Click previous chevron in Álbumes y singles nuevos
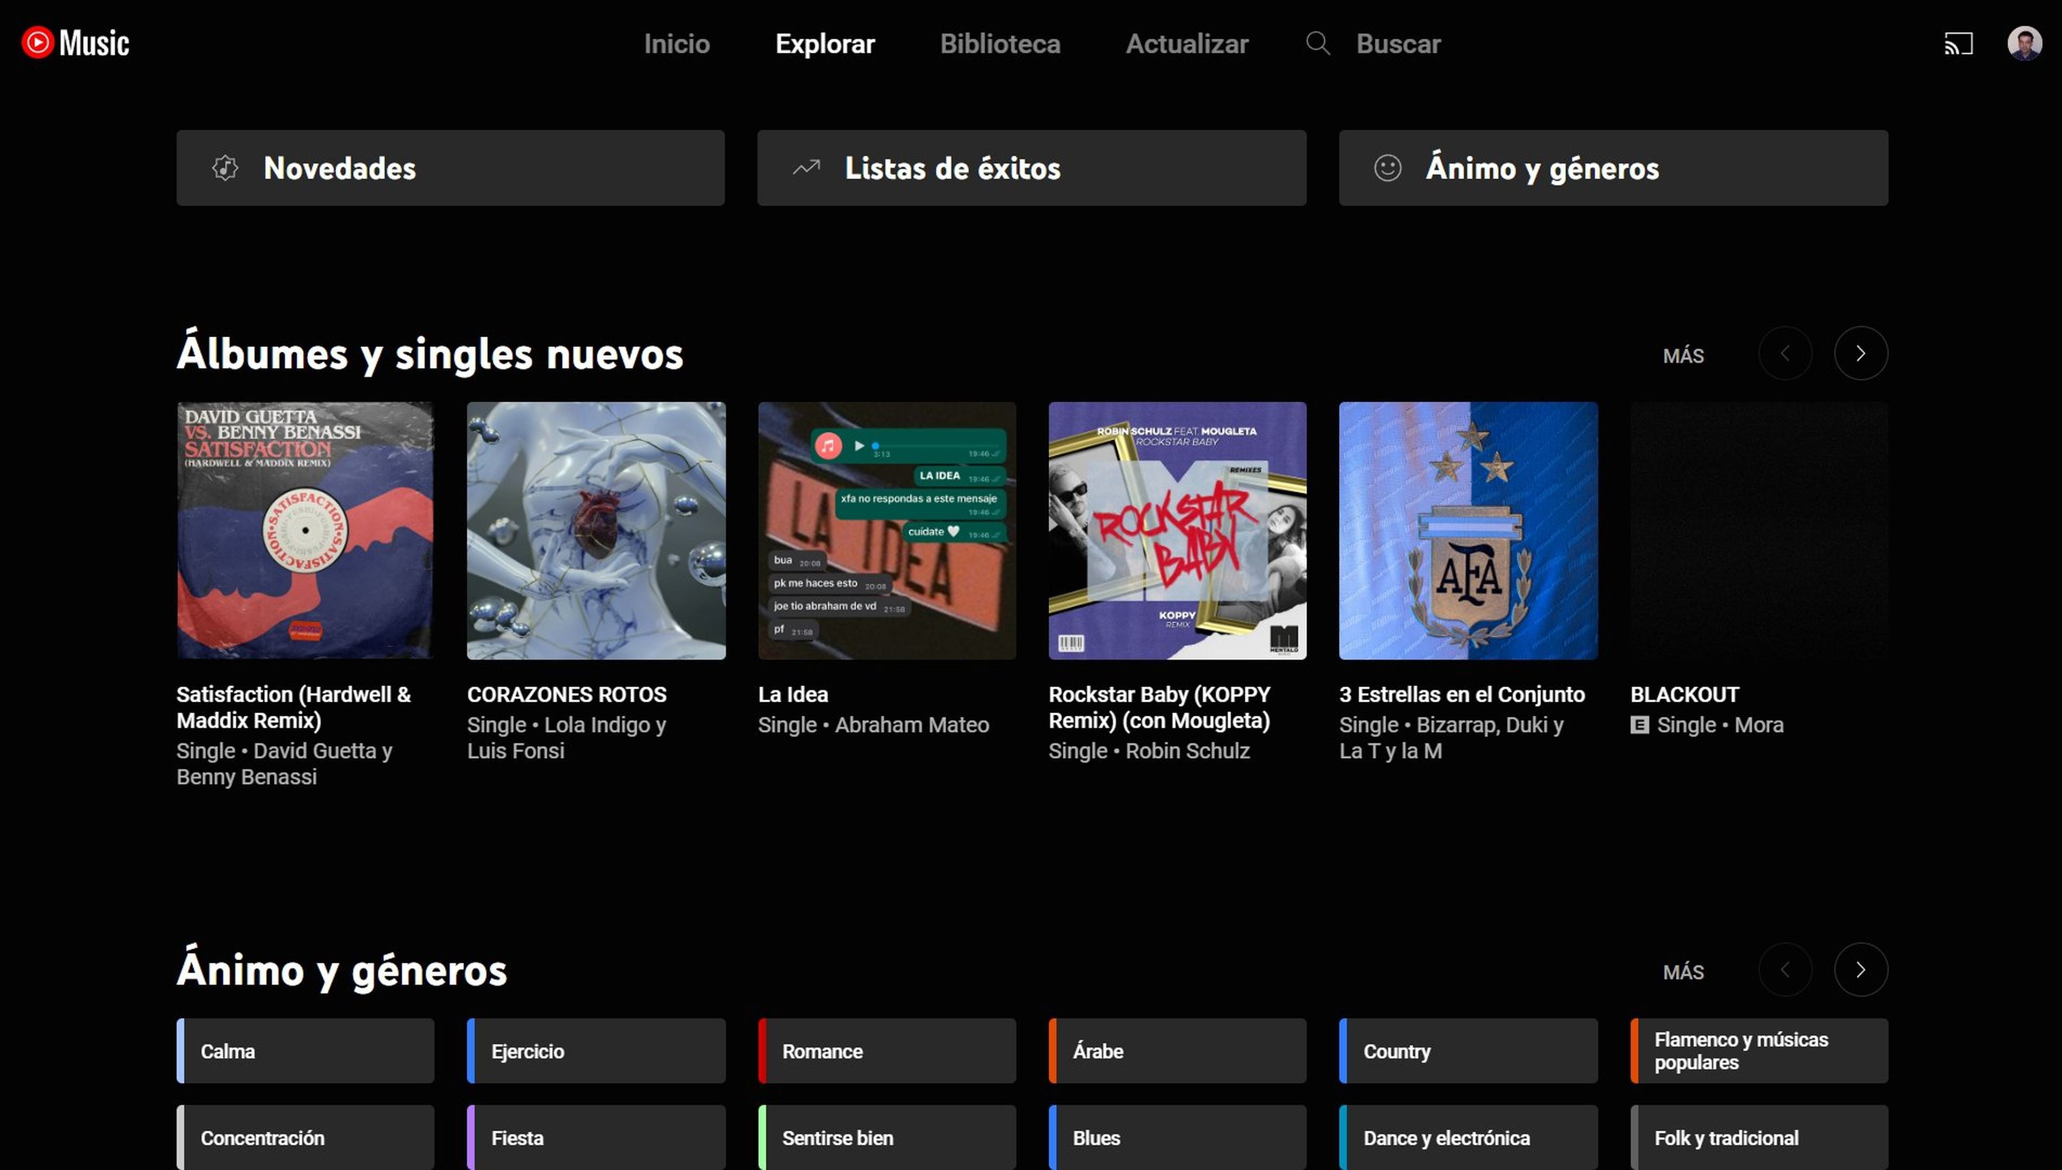The width and height of the screenshot is (2062, 1170). [1785, 353]
